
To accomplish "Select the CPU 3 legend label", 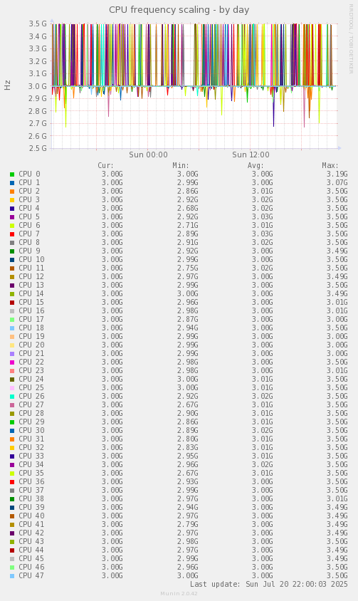I will click(29, 199).
